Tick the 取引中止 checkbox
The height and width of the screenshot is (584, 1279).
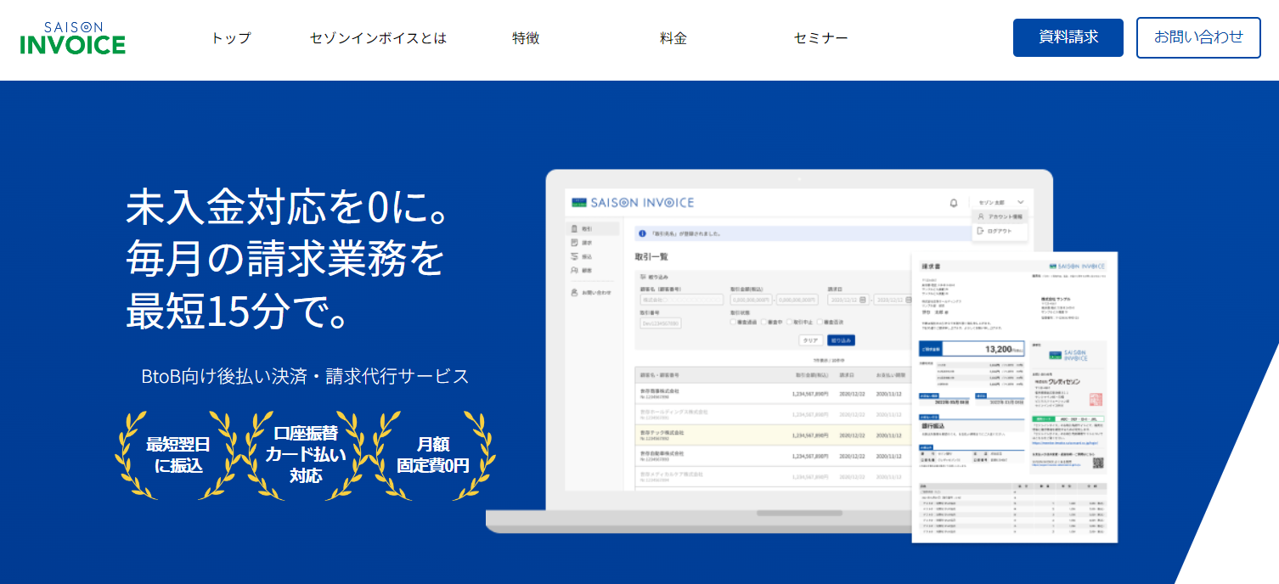pyautogui.click(x=789, y=323)
